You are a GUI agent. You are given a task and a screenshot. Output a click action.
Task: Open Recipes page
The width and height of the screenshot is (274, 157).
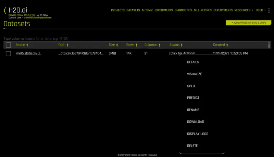pos(206,10)
